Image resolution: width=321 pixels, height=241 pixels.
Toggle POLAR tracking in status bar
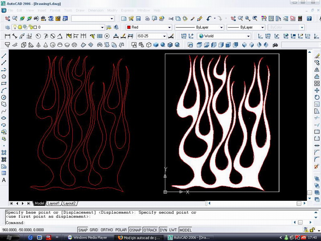coord(121,230)
